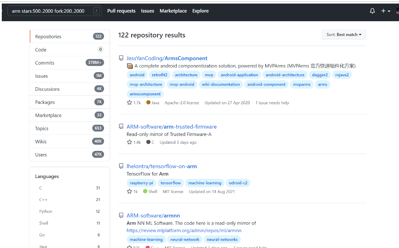The image size is (399, 248).
Task: Click the repository icon beside lhelontra/tensorflow-on-arm
Action: (x=121, y=166)
